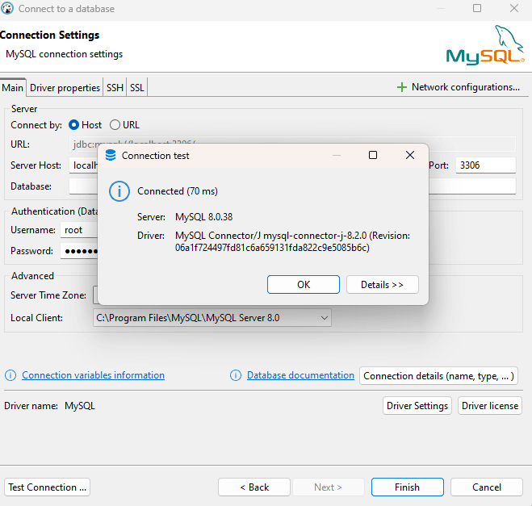Click info icon next to Connection variables
Screen dimensions: 532x506
tap(10, 375)
